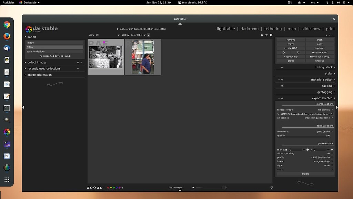Expand the history stack panel
Viewport: 353px width, 199px height.
click(335, 67)
